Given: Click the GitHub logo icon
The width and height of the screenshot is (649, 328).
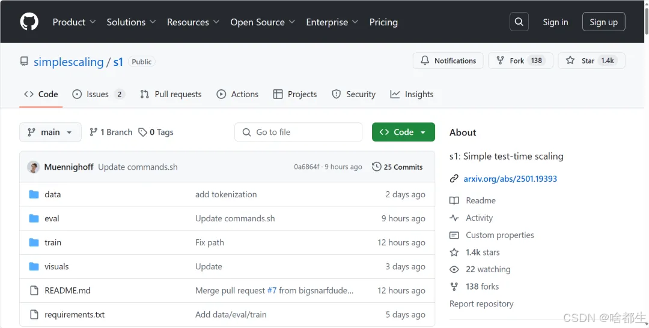Looking at the screenshot, I should 29,22.
